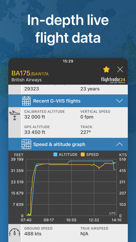Viewport: 136px width, 242px height.
Task: Tap the graph icon next to Speed & altitude
Action: point(26,144)
